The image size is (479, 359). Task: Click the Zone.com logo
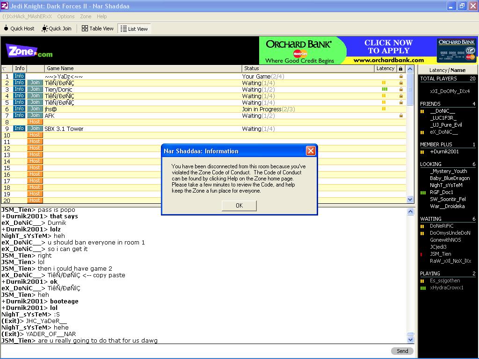coord(29,51)
